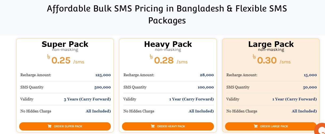Click the 100,000 SMS quantity value
This screenshot has width=325, height=134.
pyautogui.click(x=206, y=87)
